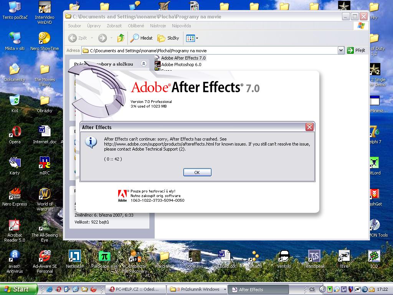Launch Hamachi desktop icon
This screenshot has width=393, height=295.
coord(254,259)
